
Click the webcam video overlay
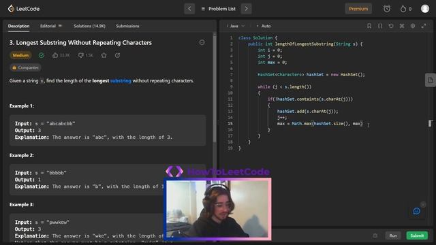point(217,209)
